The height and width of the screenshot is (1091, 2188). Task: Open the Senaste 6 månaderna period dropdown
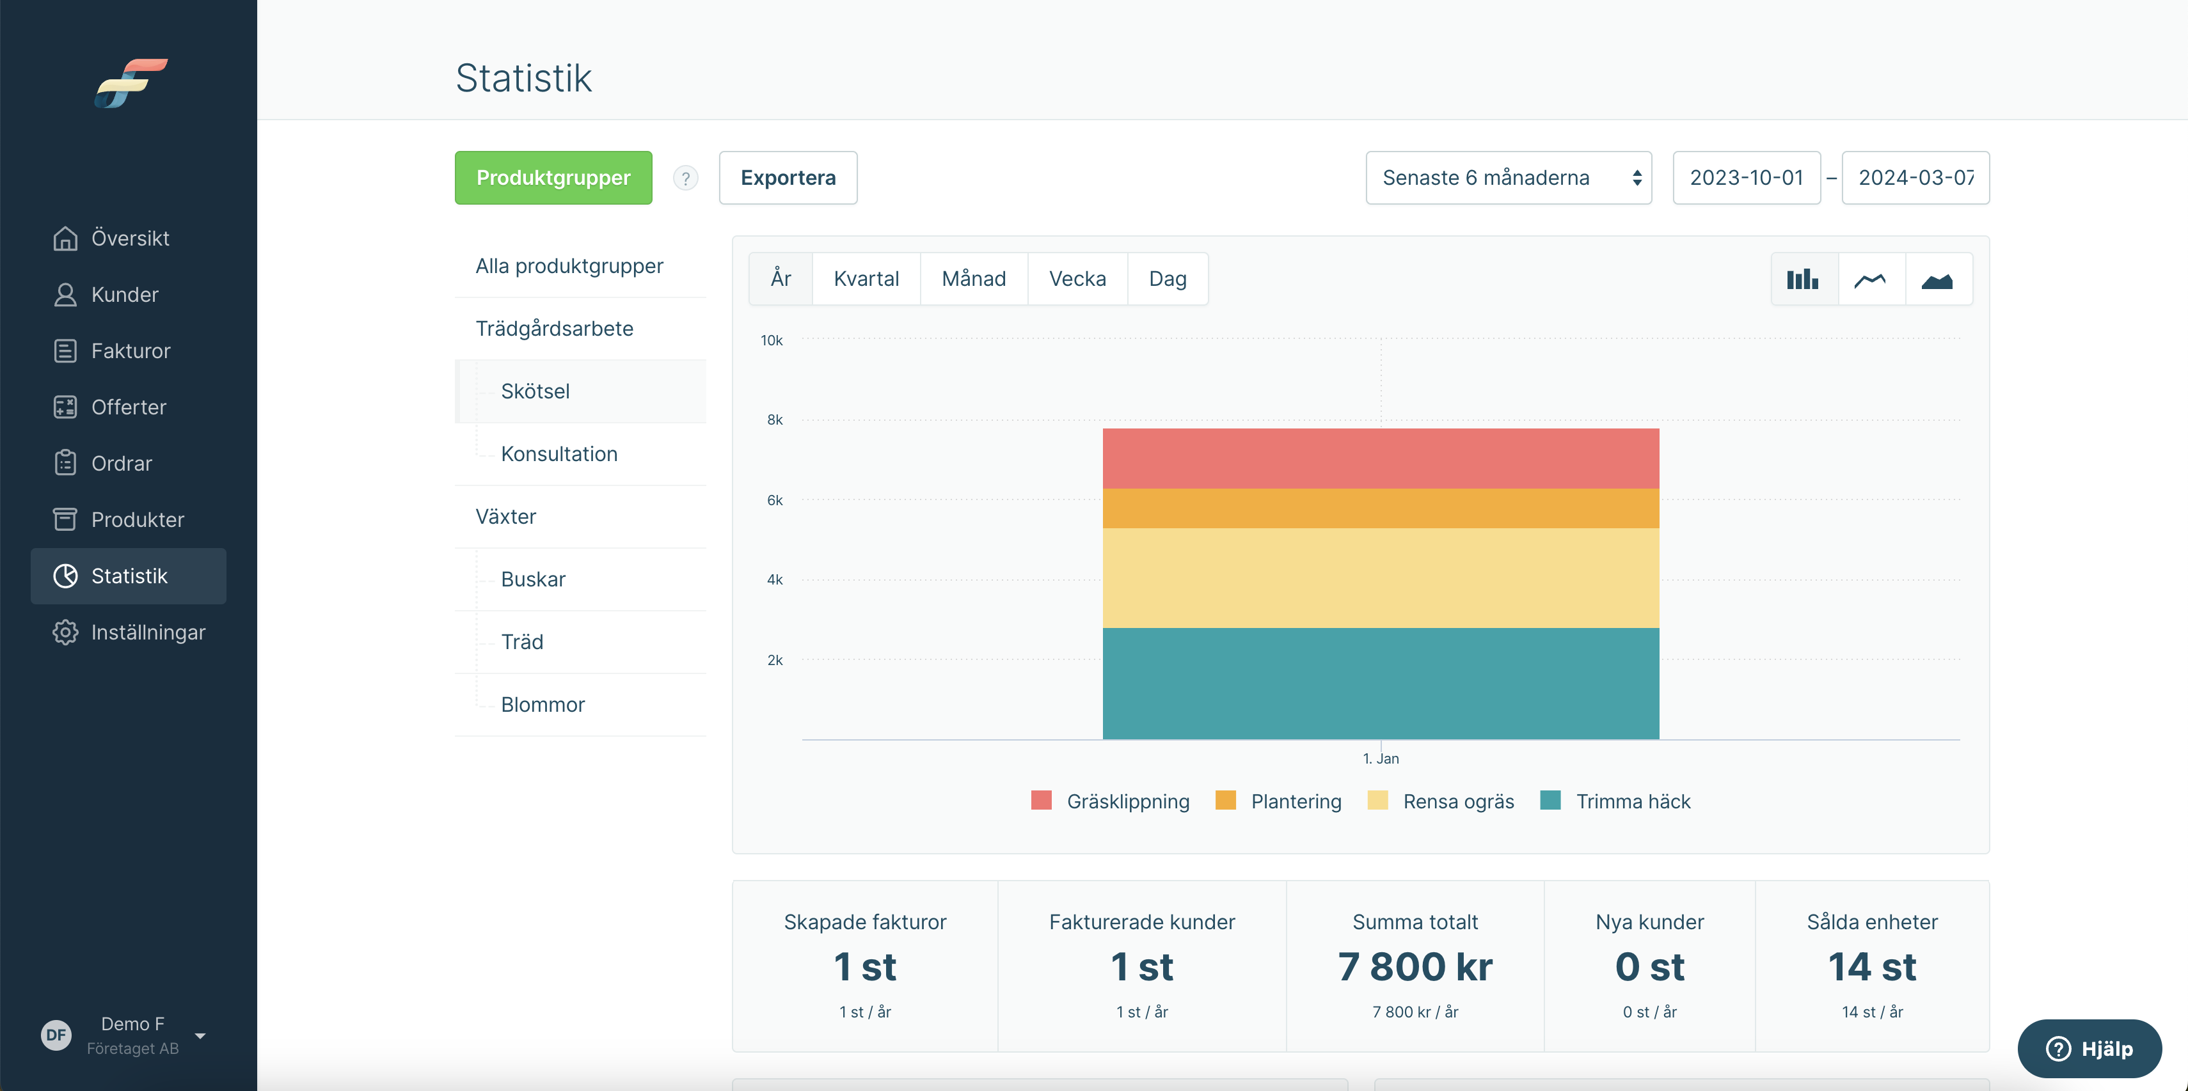[1509, 177]
